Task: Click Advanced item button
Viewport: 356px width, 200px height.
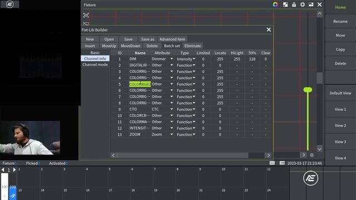Action: coord(172,39)
